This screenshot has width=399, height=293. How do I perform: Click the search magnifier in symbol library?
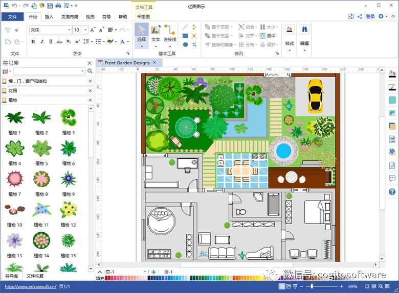point(90,71)
